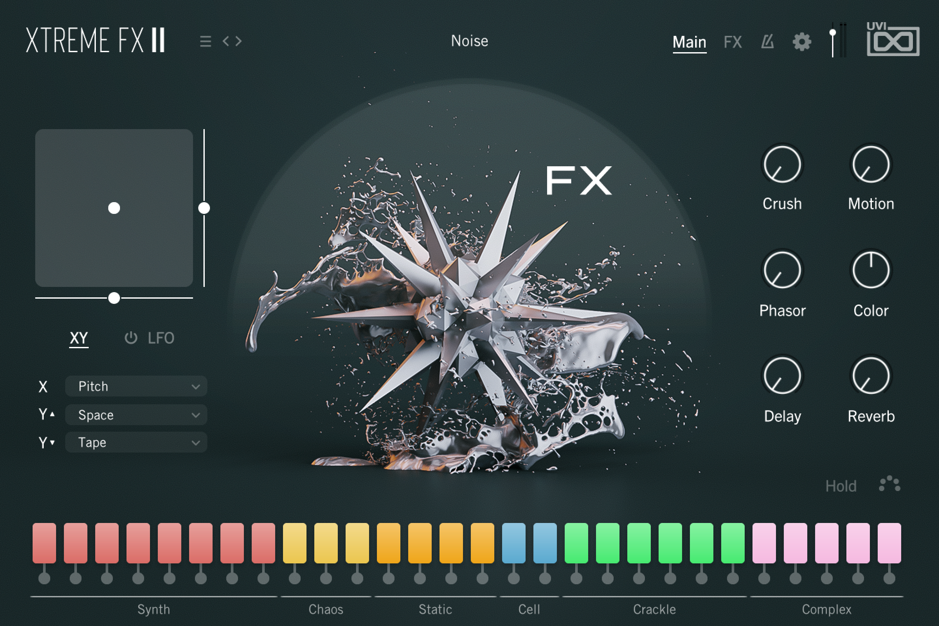Image resolution: width=939 pixels, height=626 pixels.
Task: Open the settings gear page
Action: (x=802, y=41)
